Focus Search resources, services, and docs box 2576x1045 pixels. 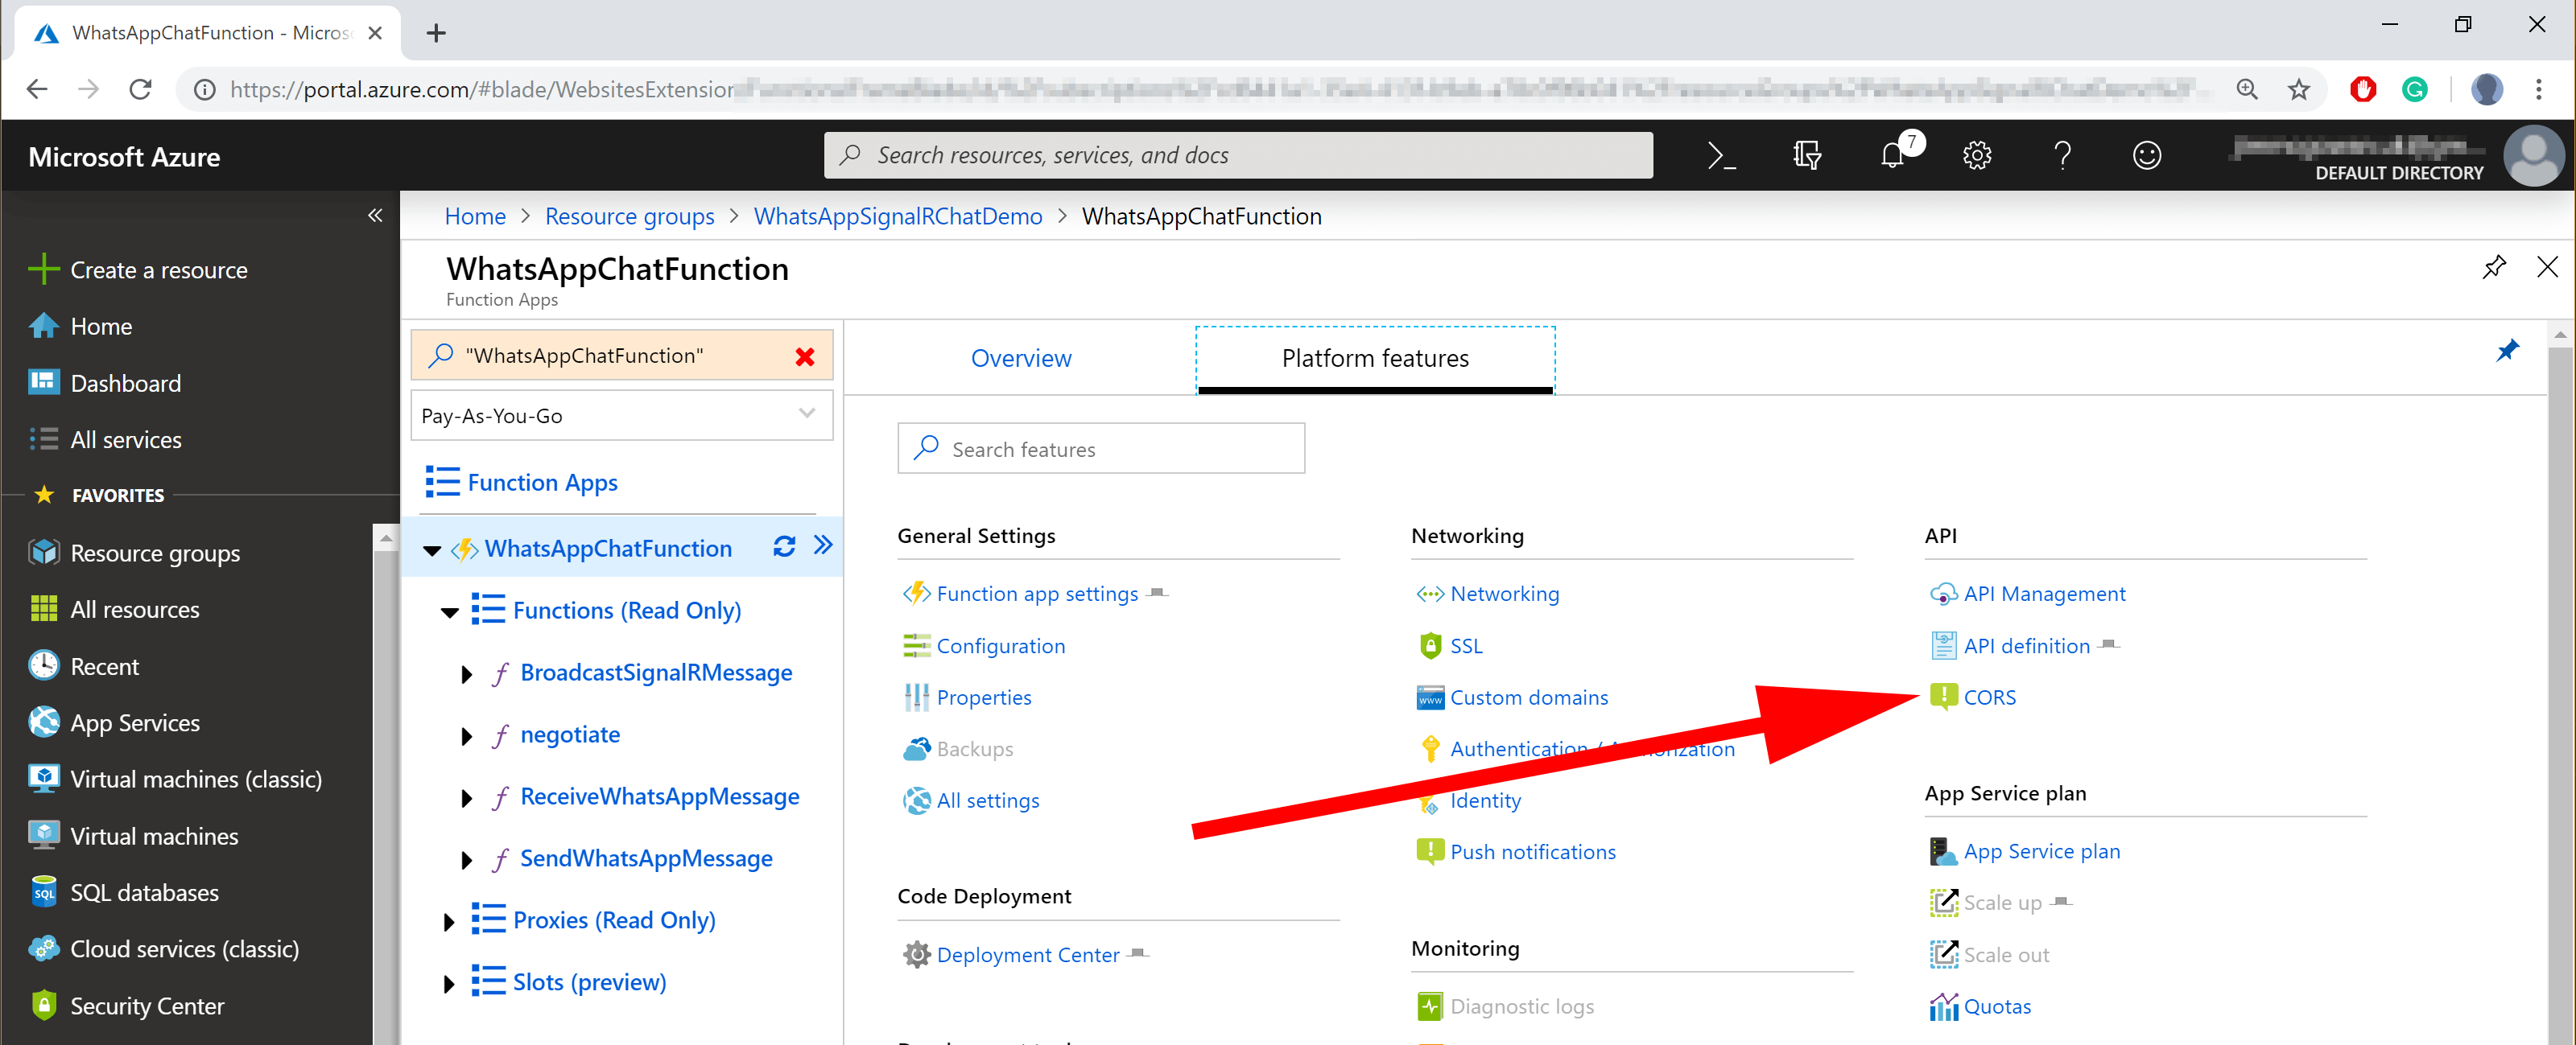(x=1238, y=154)
